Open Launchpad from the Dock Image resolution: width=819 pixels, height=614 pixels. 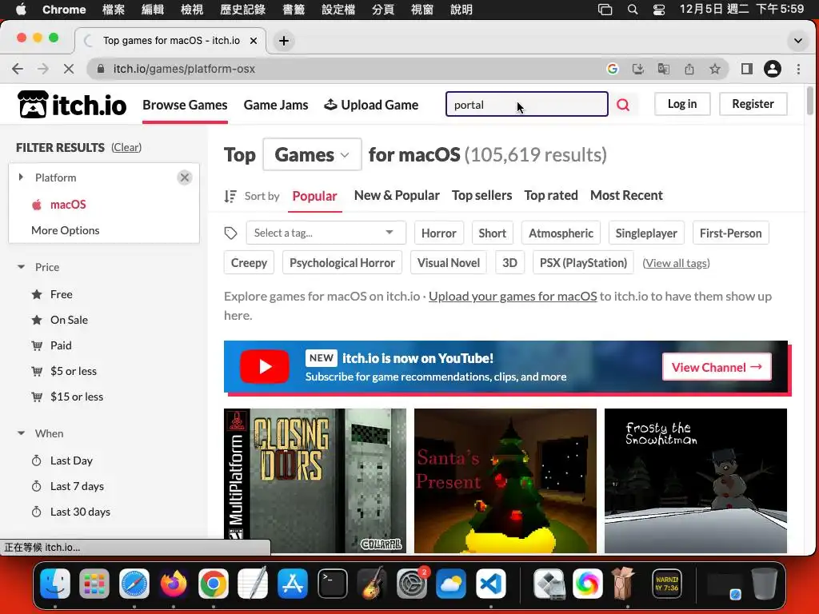click(x=94, y=583)
